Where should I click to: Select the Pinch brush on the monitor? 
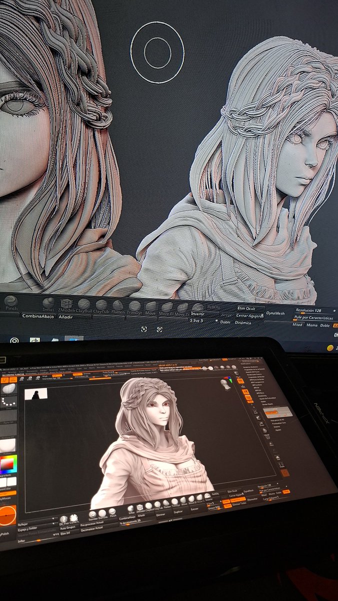10,304
